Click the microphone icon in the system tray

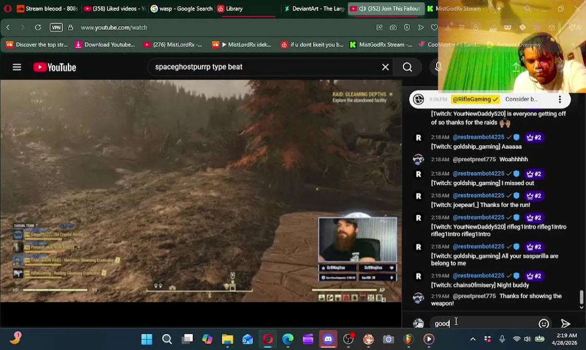tap(502, 339)
